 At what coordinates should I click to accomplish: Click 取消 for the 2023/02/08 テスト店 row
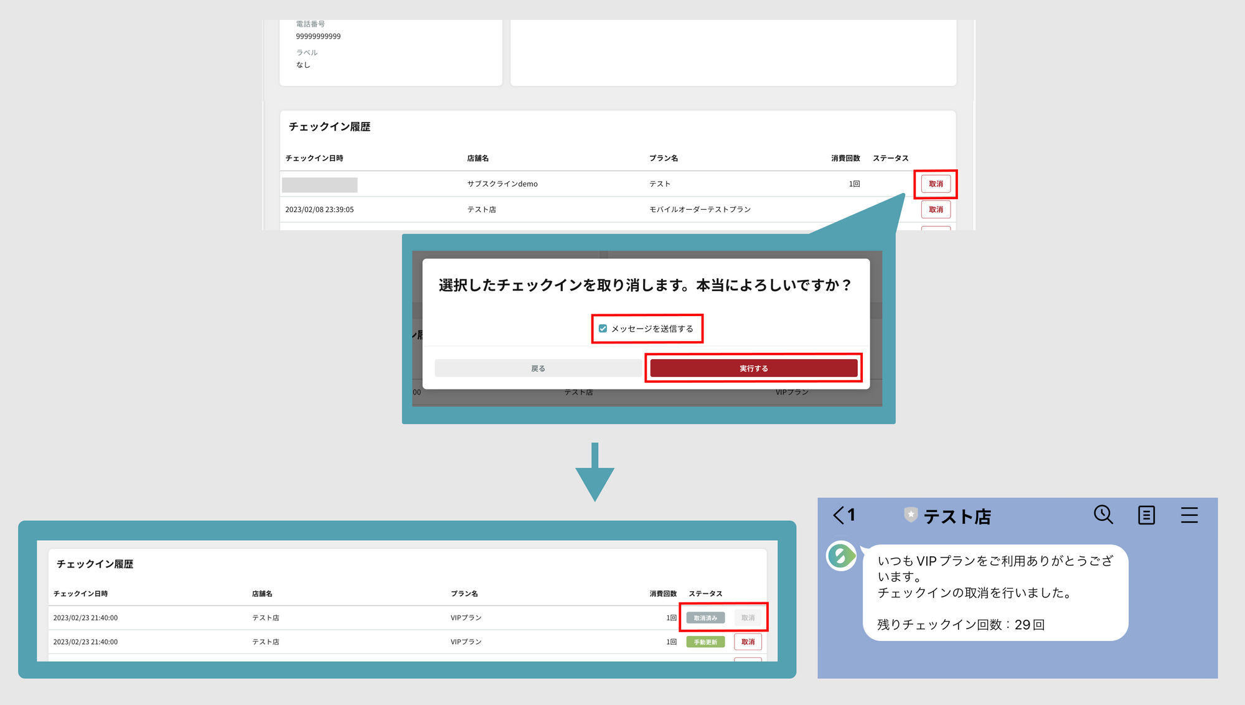point(936,210)
